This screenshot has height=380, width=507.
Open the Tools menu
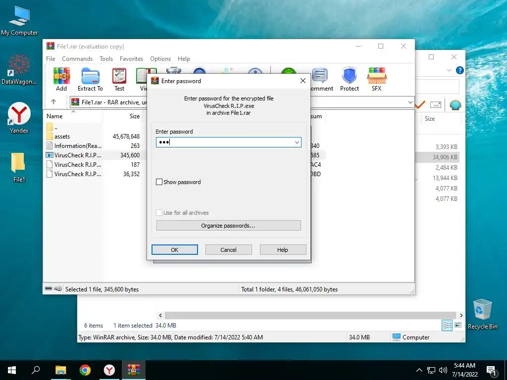[106, 59]
